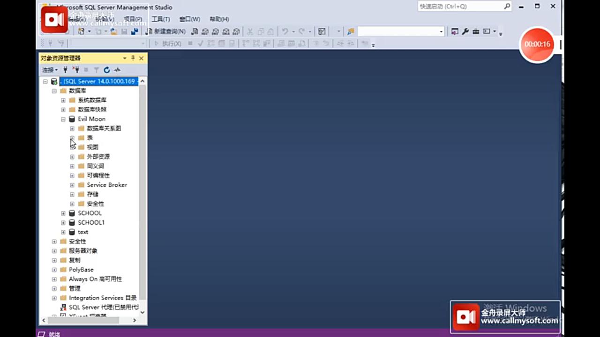The width and height of the screenshot is (600, 337).
Task: Select Always On 高可用性 folder
Action: click(95, 279)
